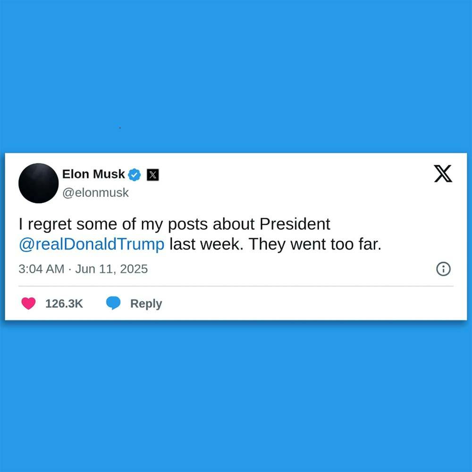Click the blue reply speech bubble icon
The width and height of the screenshot is (472, 472).
[x=113, y=303]
